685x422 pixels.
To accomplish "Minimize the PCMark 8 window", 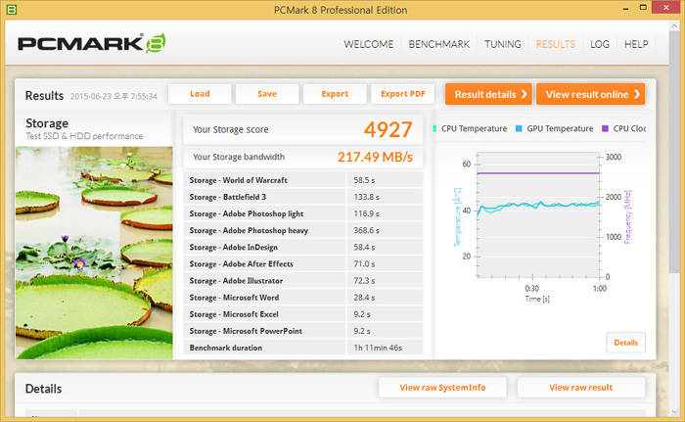I will click(625, 8).
